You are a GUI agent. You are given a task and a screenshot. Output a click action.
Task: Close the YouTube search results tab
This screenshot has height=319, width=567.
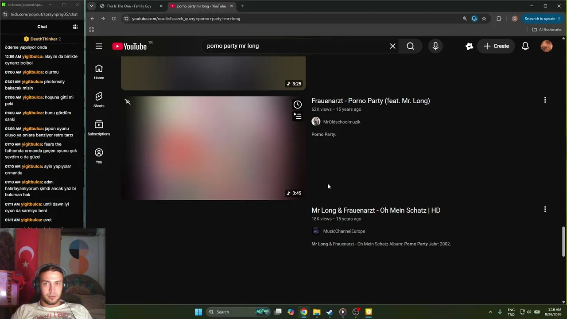tap(231, 6)
